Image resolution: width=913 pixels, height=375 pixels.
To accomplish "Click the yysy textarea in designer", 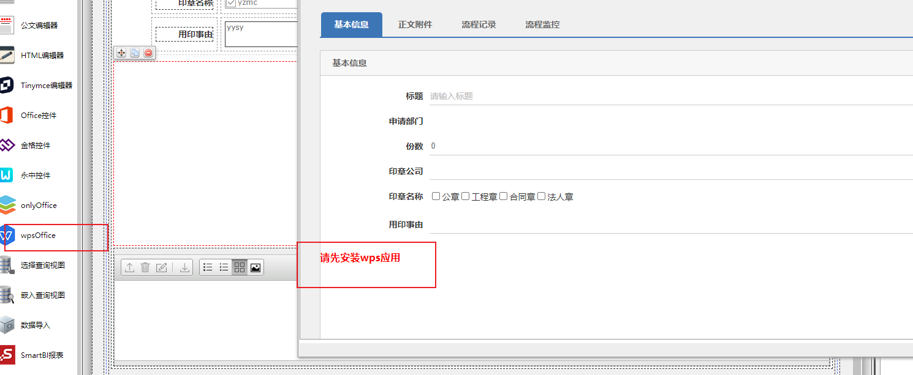I will (x=261, y=34).
